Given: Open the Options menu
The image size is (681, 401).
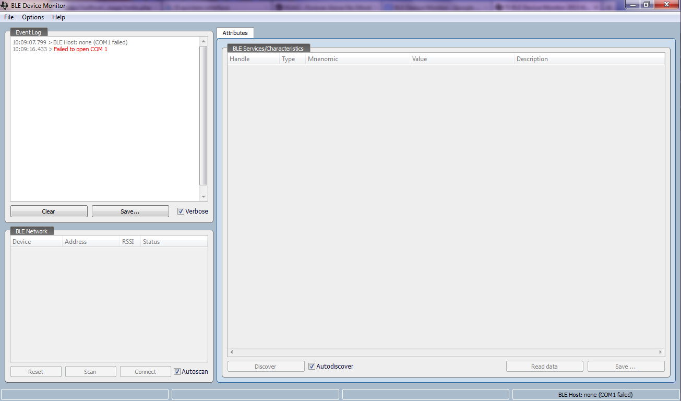Looking at the screenshot, I should [32, 17].
